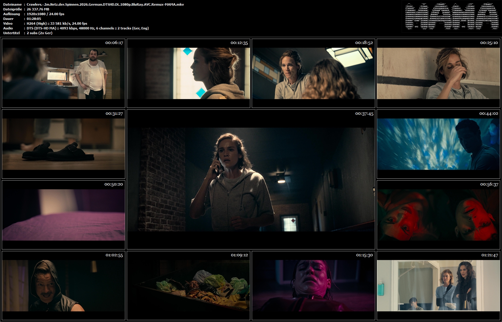Click the final thumbnail at 01:21:47
This screenshot has width=502, height=322.
(438, 285)
